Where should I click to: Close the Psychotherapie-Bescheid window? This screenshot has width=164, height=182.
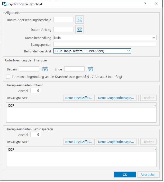tap(157, 4)
